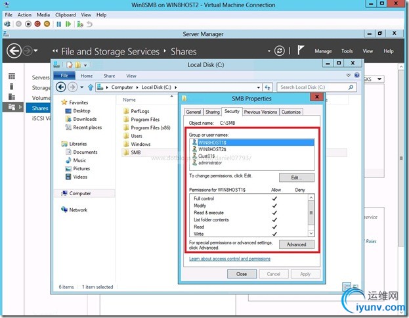The width and height of the screenshot is (409, 318).
Task: Open Explorer recent locations dropdown arrow
Action: click(x=82, y=87)
